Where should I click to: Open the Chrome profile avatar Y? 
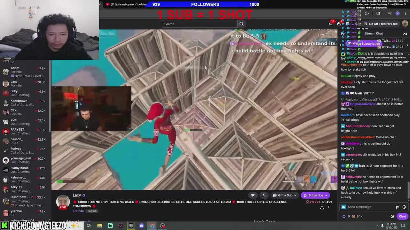[398, 13]
